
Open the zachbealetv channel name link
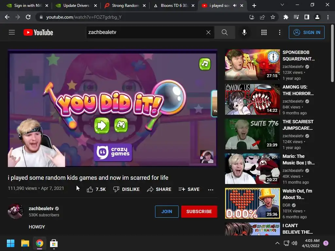coord(41,209)
